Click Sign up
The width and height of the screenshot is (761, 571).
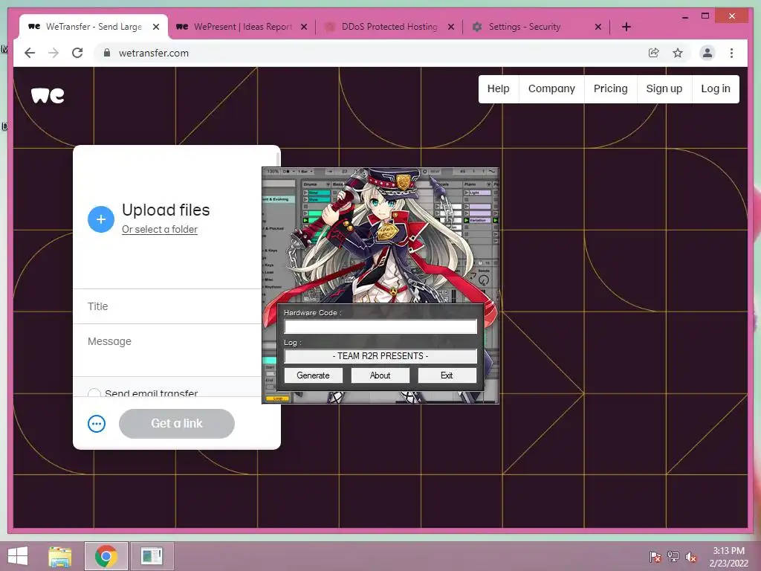tap(664, 89)
